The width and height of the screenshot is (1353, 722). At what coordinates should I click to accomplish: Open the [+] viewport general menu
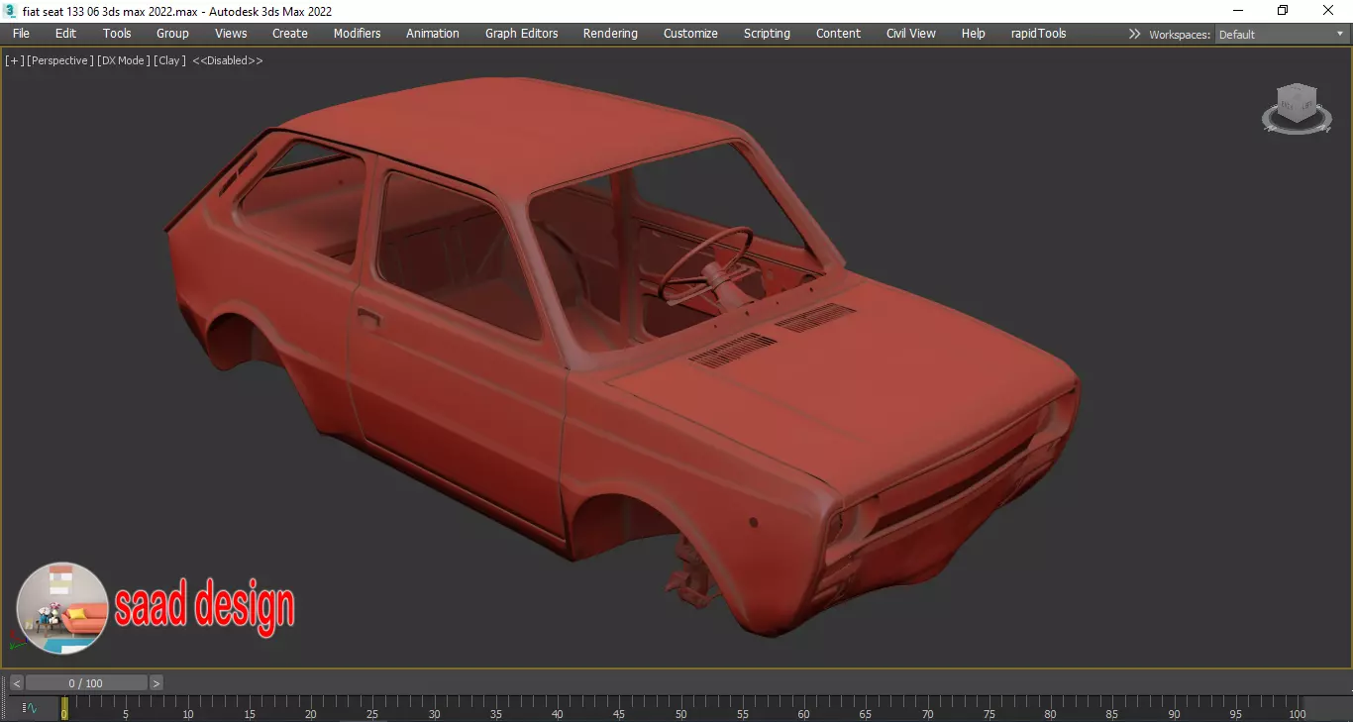[15, 60]
